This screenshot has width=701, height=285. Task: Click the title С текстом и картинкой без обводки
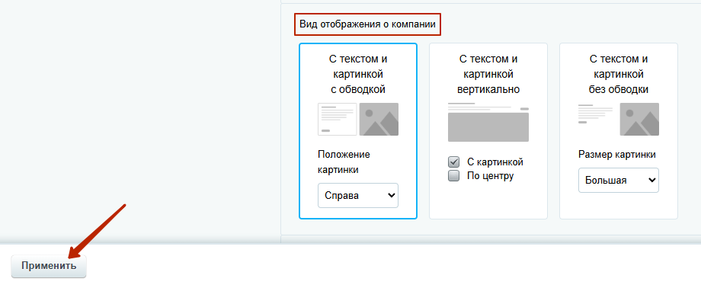[x=618, y=74]
